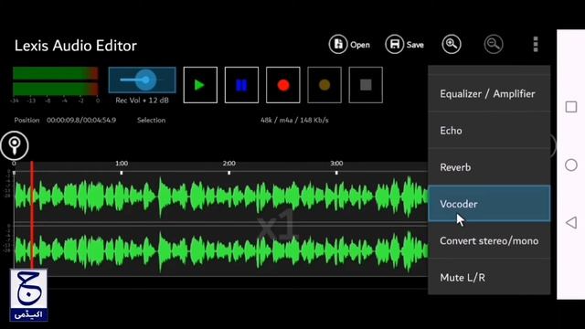Viewport: 585px width, 329px height.
Task: Click the input level meter bars
Action: pyautogui.click(x=56, y=81)
